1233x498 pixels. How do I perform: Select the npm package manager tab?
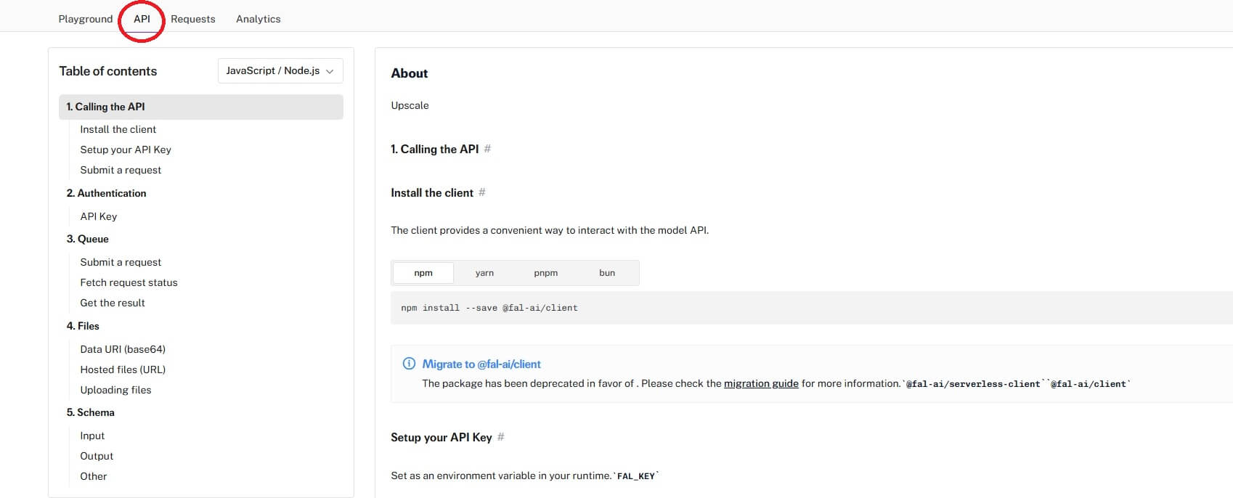[x=423, y=273]
